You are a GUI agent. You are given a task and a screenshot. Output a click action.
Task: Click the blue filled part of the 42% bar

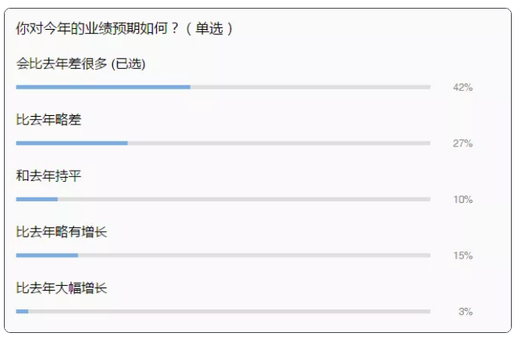pos(103,87)
